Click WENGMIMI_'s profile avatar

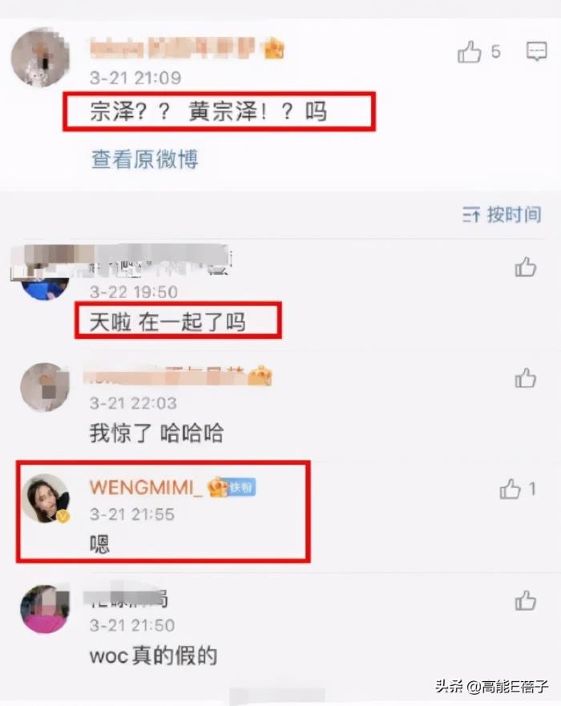46,498
